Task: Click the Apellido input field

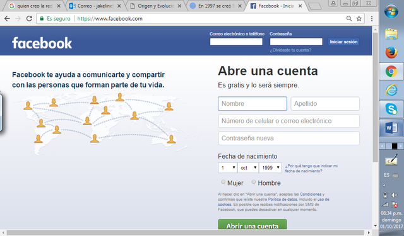Action: coord(325,103)
